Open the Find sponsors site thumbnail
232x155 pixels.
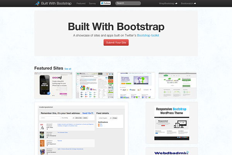pyautogui.click(x=136, y=85)
